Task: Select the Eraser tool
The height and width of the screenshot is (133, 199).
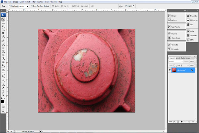Action: (3, 55)
